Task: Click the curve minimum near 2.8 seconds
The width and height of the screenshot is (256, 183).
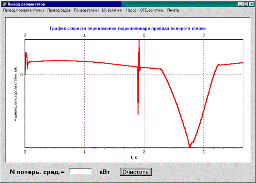Action: (190, 146)
